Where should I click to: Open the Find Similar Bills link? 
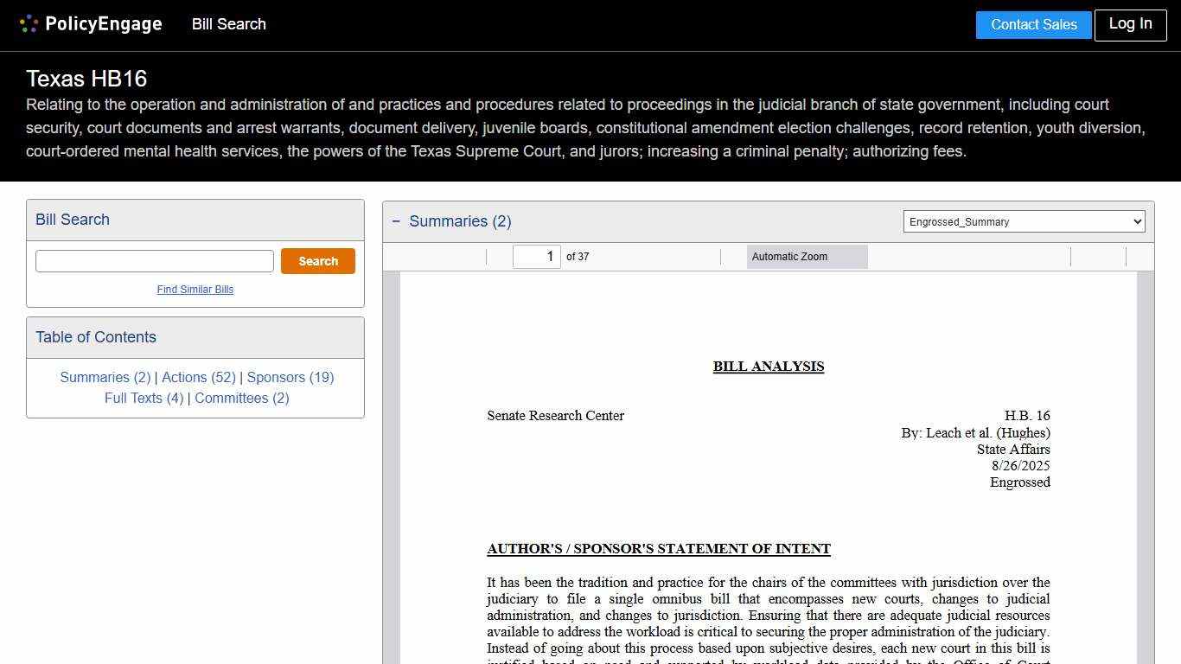tap(195, 290)
